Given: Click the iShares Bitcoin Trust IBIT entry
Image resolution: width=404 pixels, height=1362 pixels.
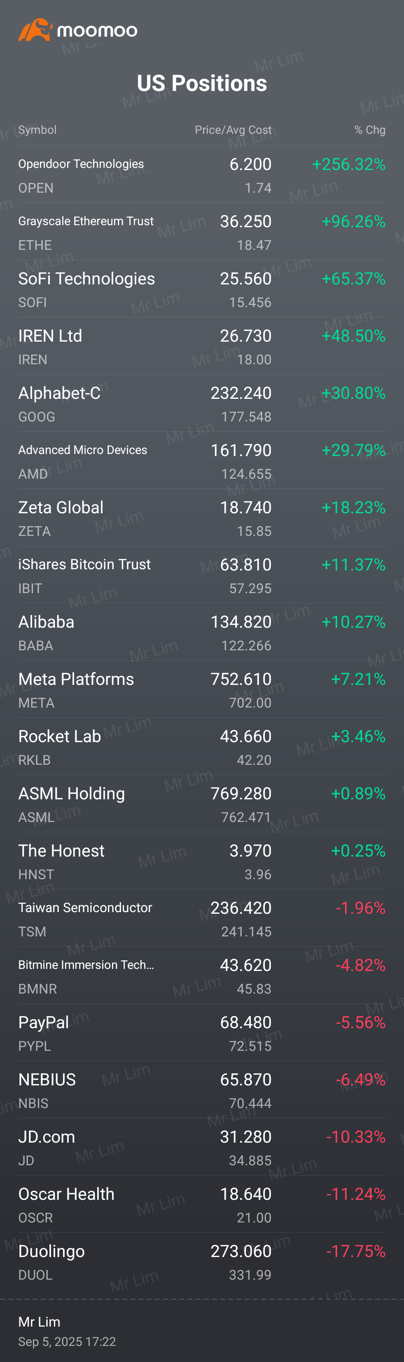Looking at the screenshot, I should pyautogui.click(x=202, y=575).
